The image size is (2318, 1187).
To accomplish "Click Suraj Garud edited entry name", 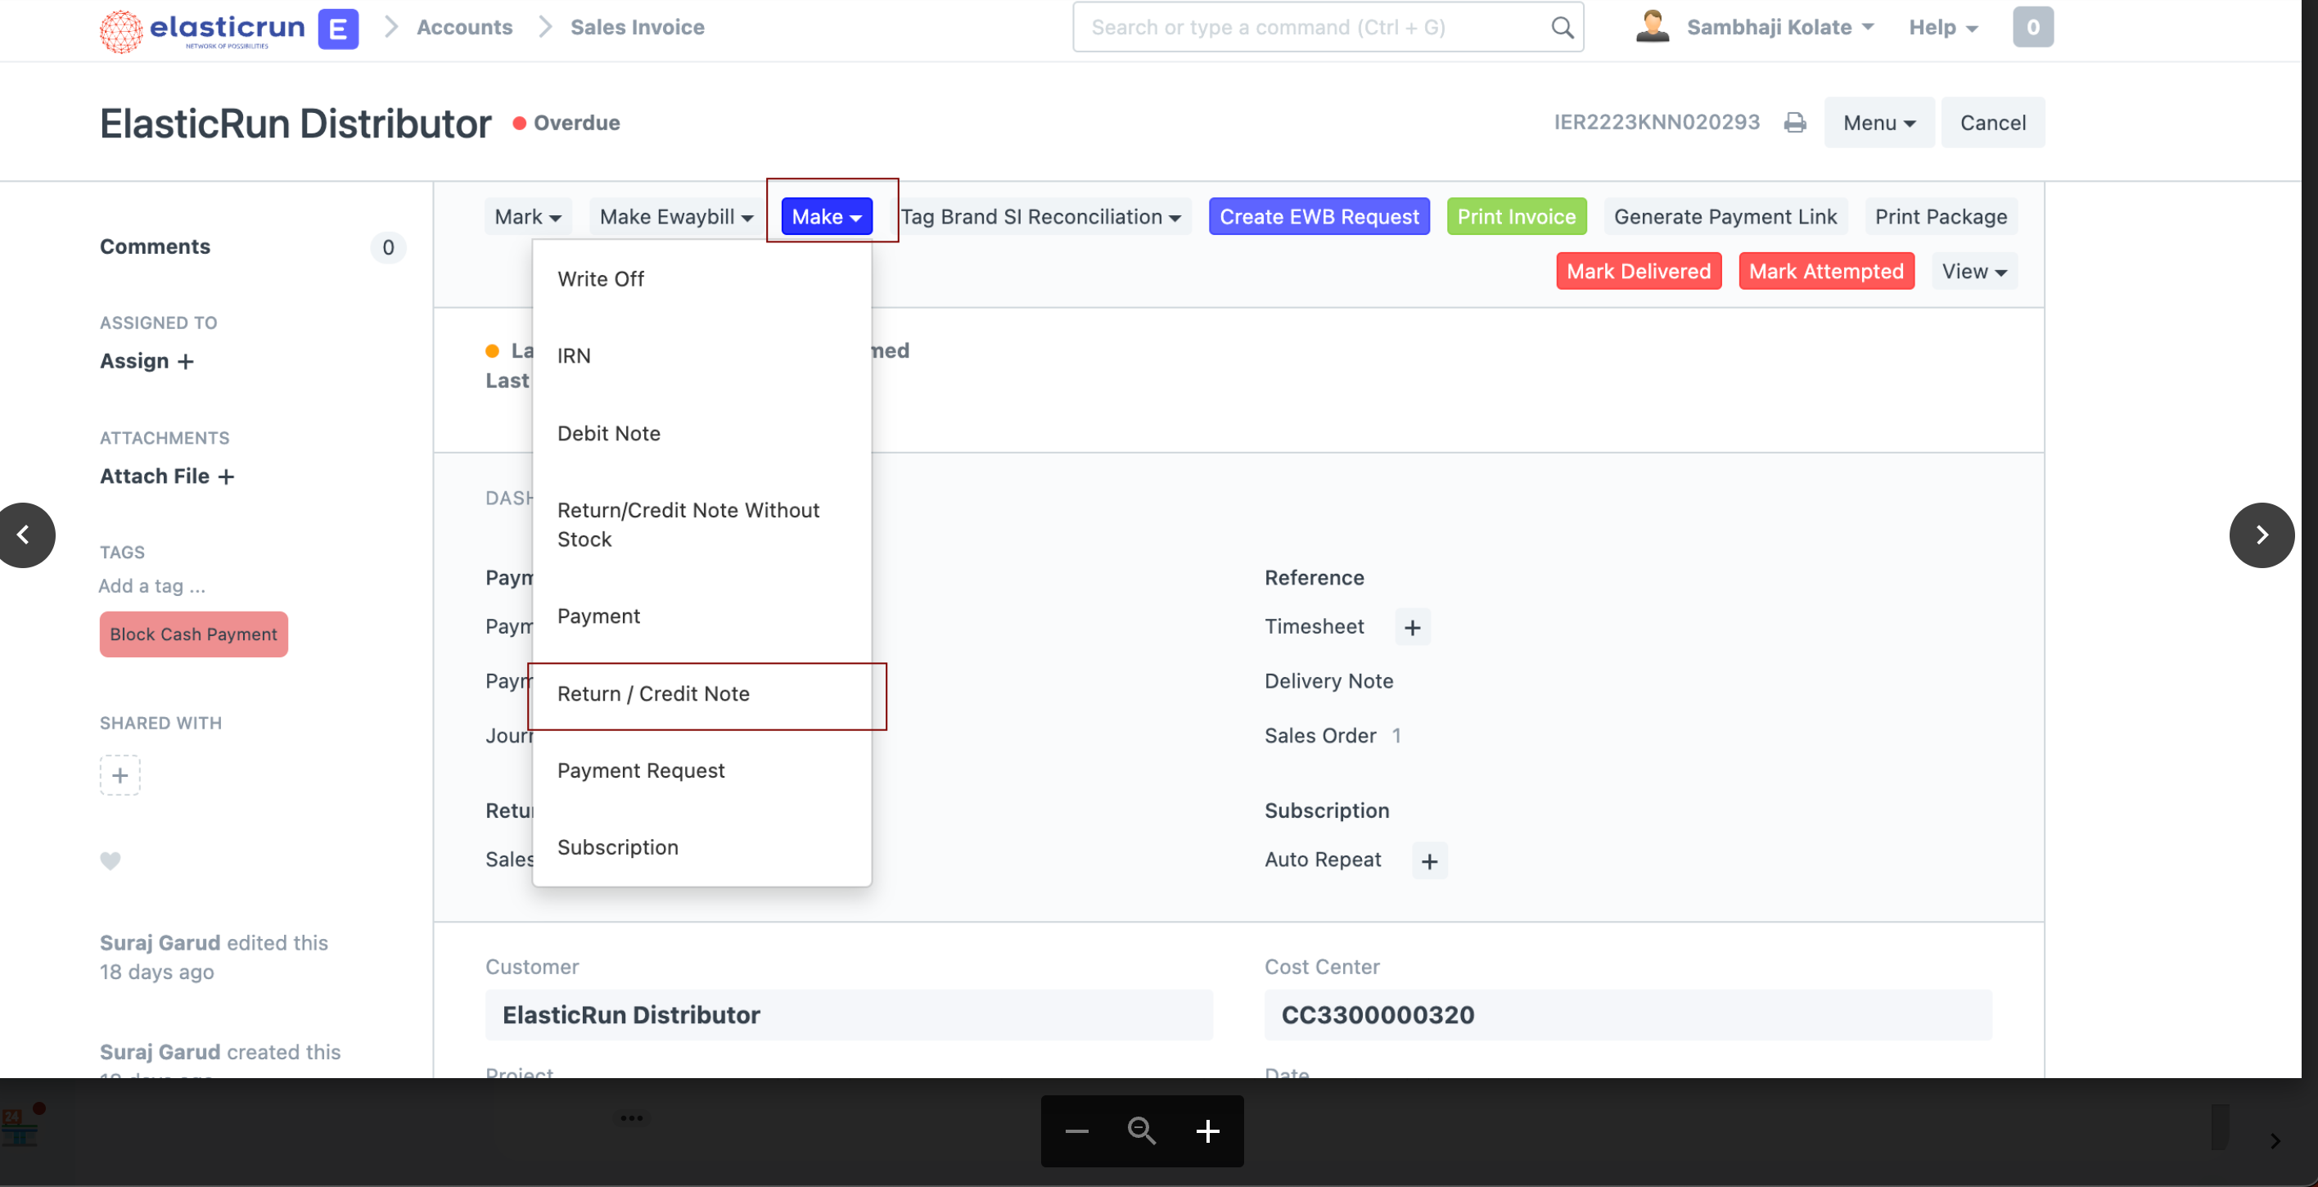I will (x=160, y=943).
